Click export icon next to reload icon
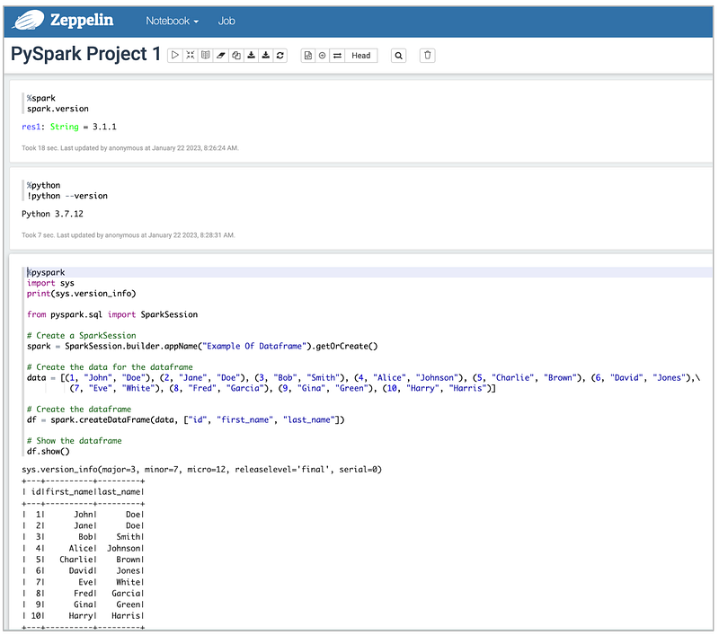The height and width of the screenshot is (635, 719). [x=266, y=56]
